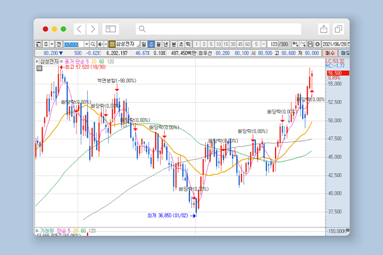Click the 6,202,197 volume value
The width and height of the screenshot is (383, 255).
117,53
